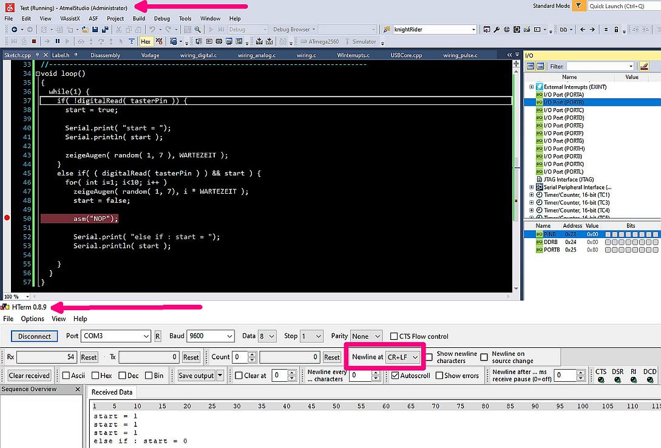This screenshot has height=448, width=661.
Task: Click the Save output button
Action: 196,376
